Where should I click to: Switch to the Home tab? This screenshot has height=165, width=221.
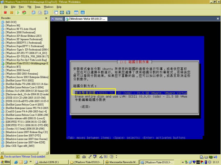click(x=57, y=19)
